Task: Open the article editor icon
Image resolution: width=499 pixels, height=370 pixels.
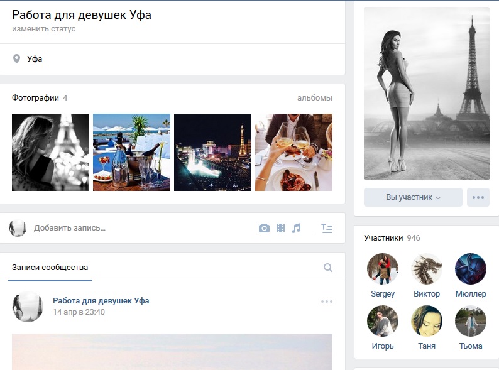Action: click(327, 228)
